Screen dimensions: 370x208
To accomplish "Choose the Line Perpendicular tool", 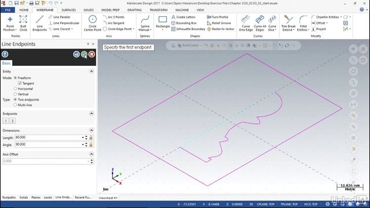I will click(64, 23).
